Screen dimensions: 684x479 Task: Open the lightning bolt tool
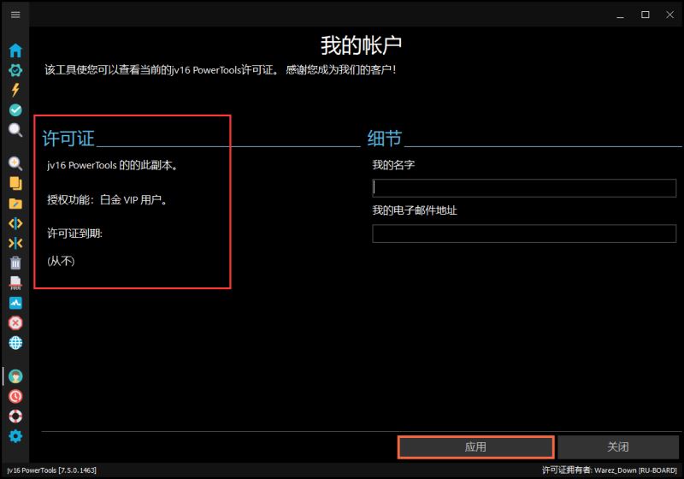tap(15, 90)
